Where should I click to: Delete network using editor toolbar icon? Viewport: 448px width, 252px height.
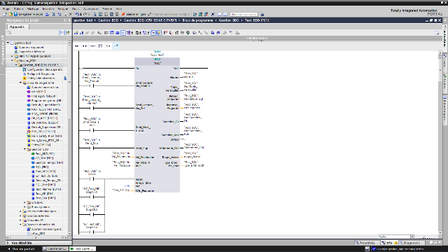[x=82, y=33]
